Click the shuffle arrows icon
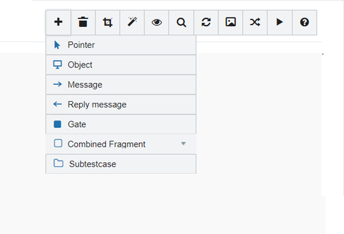This screenshot has width=344, height=234. pyautogui.click(x=255, y=22)
